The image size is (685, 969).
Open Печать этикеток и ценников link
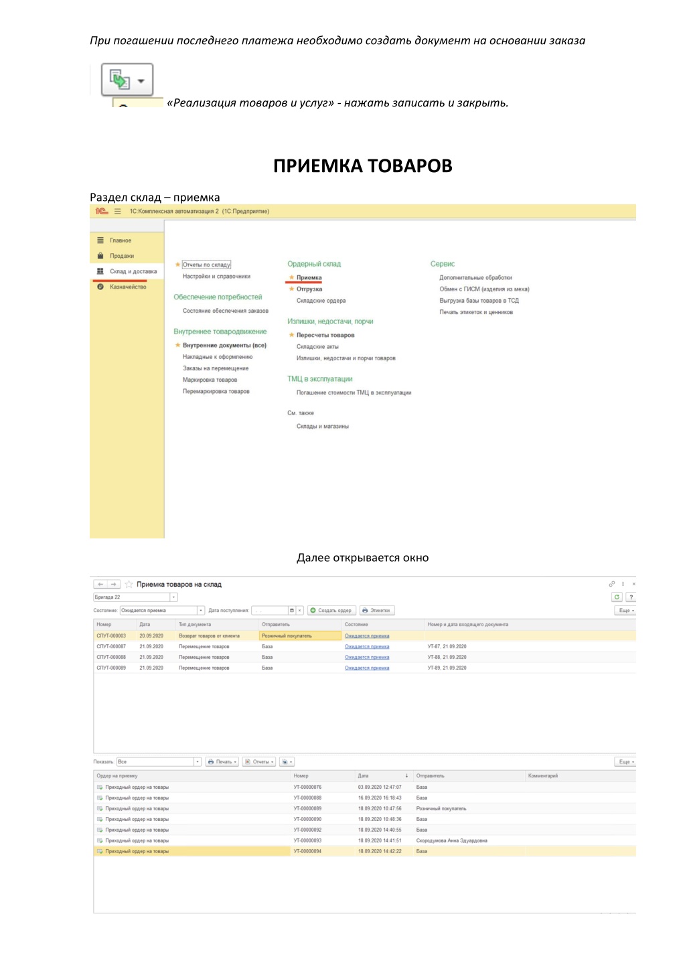(476, 312)
